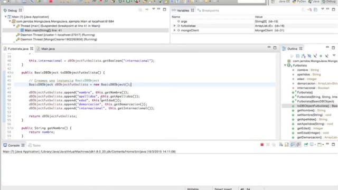Switch to the Futbolista.java editor tab
The height and width of the screenshot is (190, 338).
click(18, 49)
